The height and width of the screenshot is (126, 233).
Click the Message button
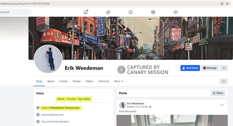pos(210,68)
